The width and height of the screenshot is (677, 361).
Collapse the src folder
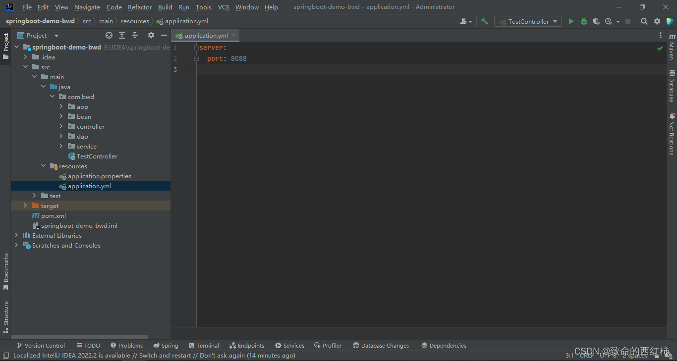(26, 67)
